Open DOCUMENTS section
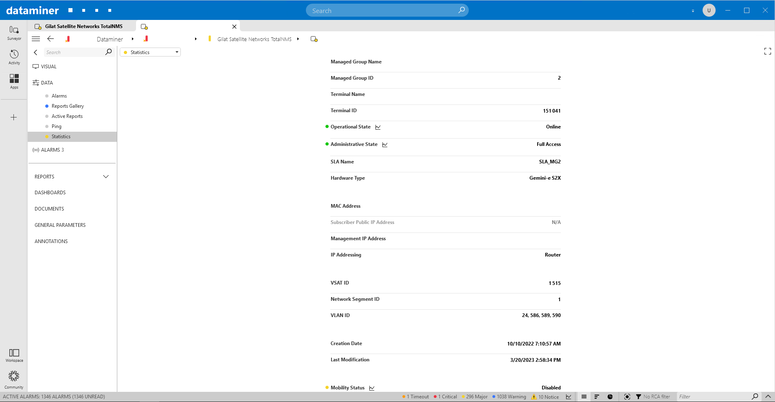The height and width of the screenshot is (402, 775). tap(49, 209)
